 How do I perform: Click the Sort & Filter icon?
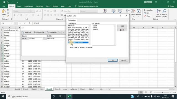coord(158,11)
